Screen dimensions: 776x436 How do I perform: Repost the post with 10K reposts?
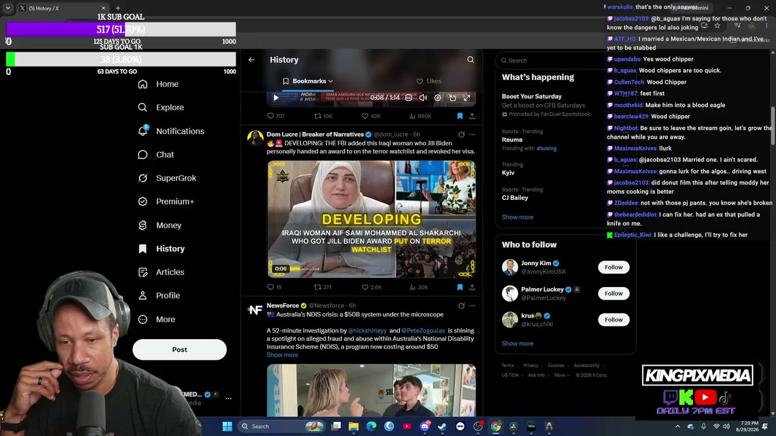(323, 116)
